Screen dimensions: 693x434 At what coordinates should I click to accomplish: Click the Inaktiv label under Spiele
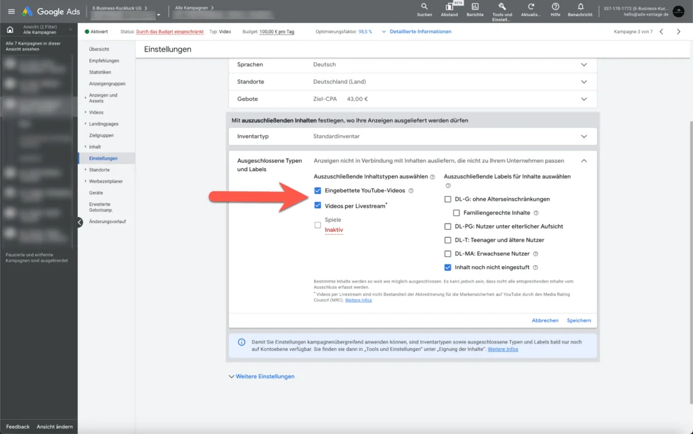(334, 230)
